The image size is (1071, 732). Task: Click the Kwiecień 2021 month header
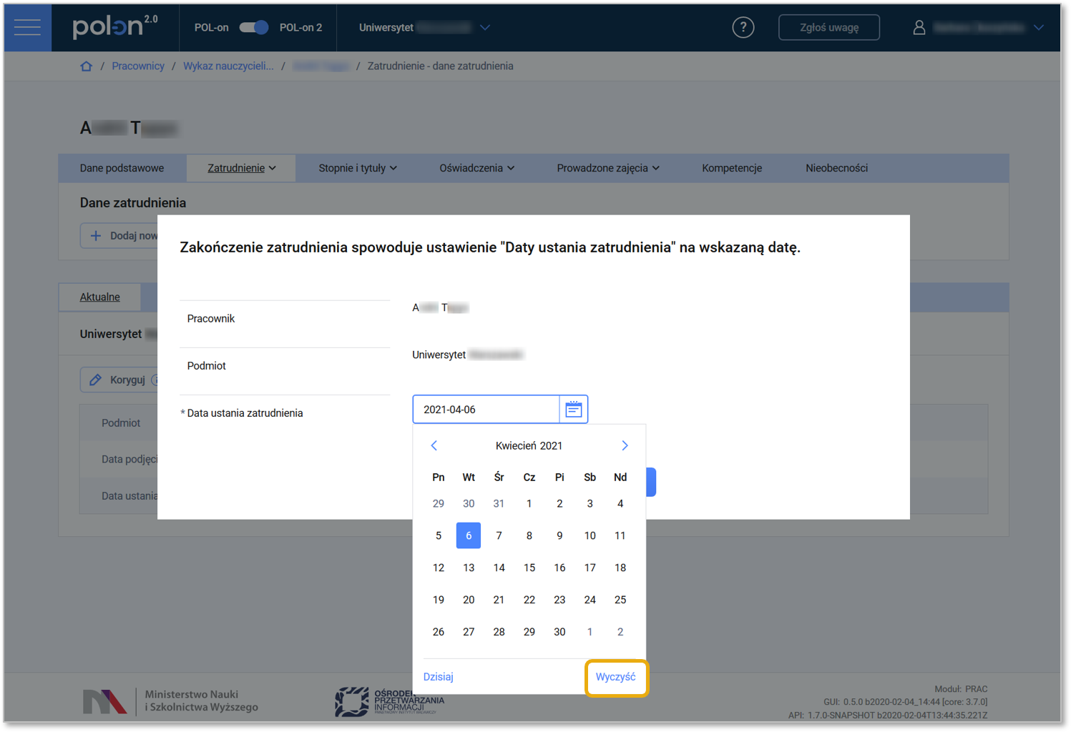click(529, 445)
